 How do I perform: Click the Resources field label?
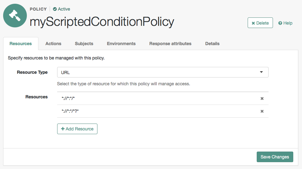click(x=37, y=97)
